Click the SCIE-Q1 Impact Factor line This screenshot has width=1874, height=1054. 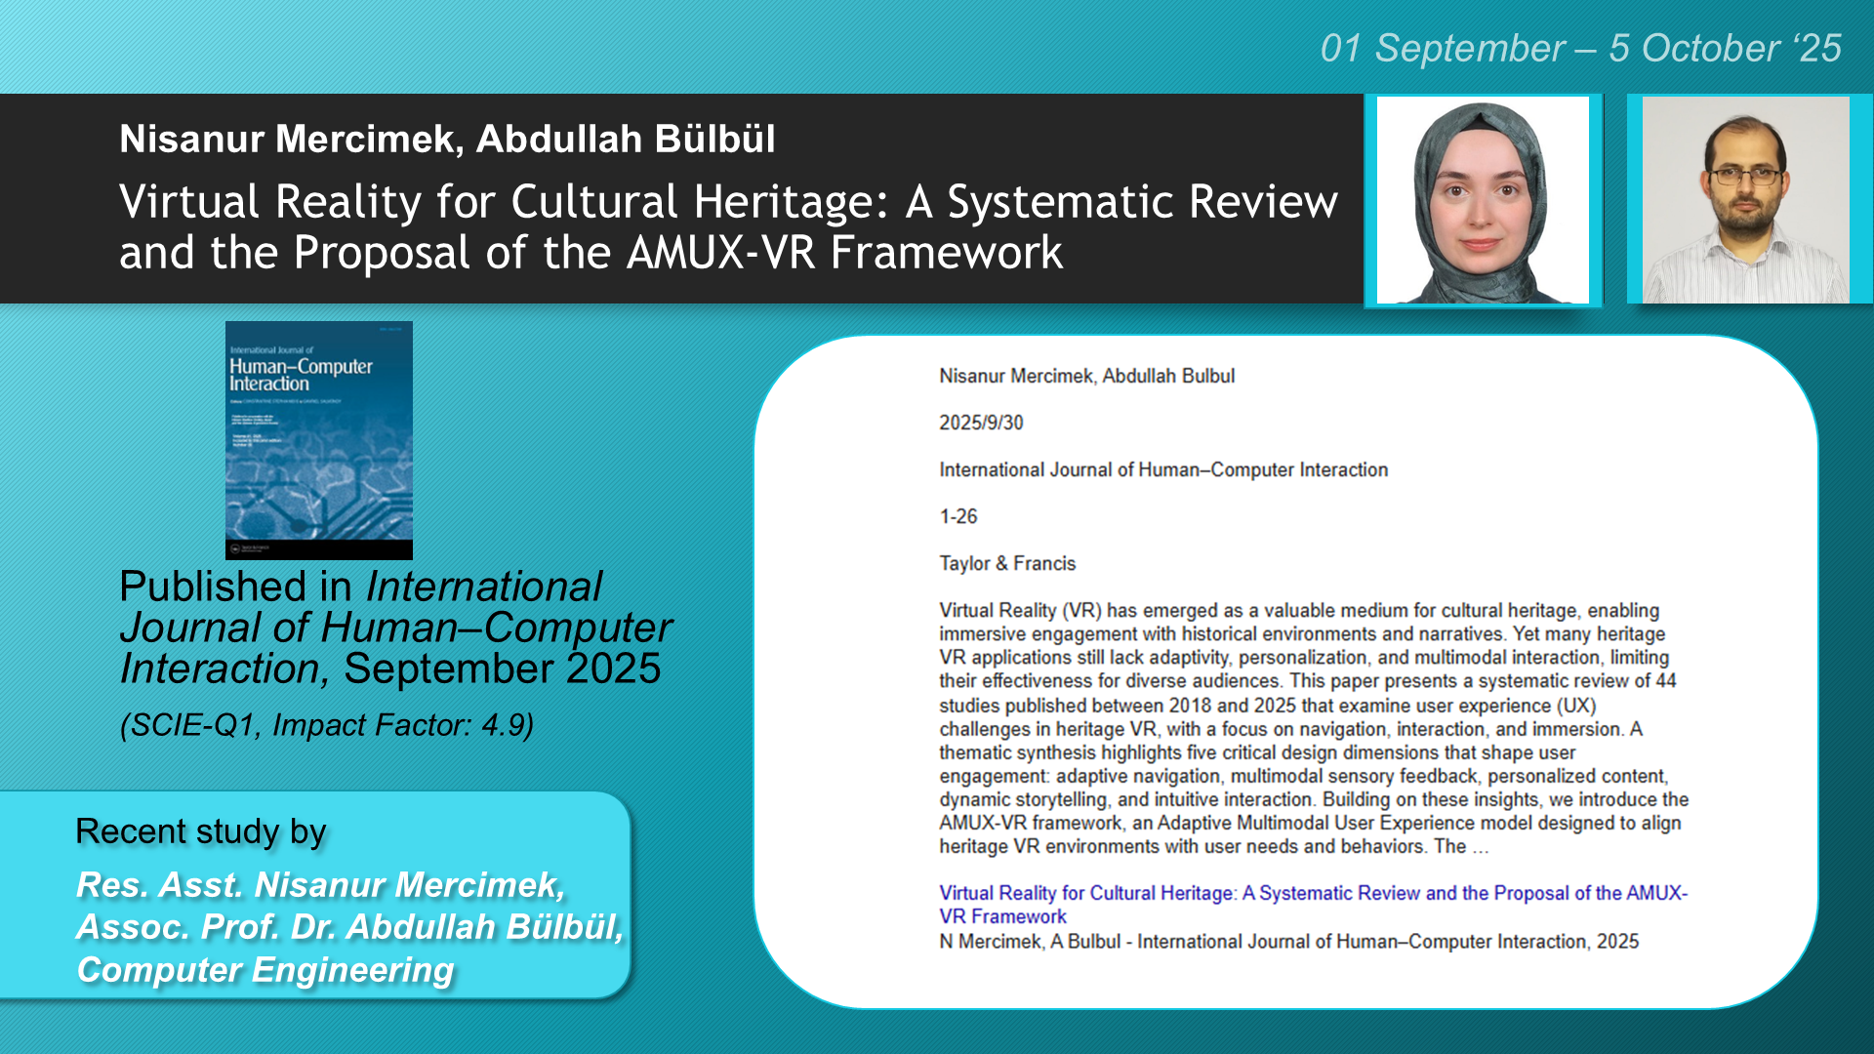point(326,725)
